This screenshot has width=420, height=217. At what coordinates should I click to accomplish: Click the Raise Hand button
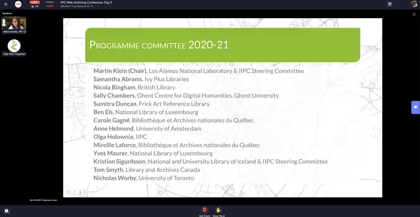[218, 211]
